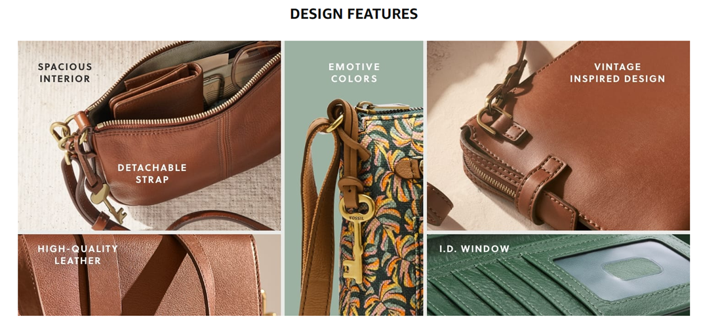Open the green wallet card slots image
Screen dimensions: 701x325
click(x=558, y=275)
